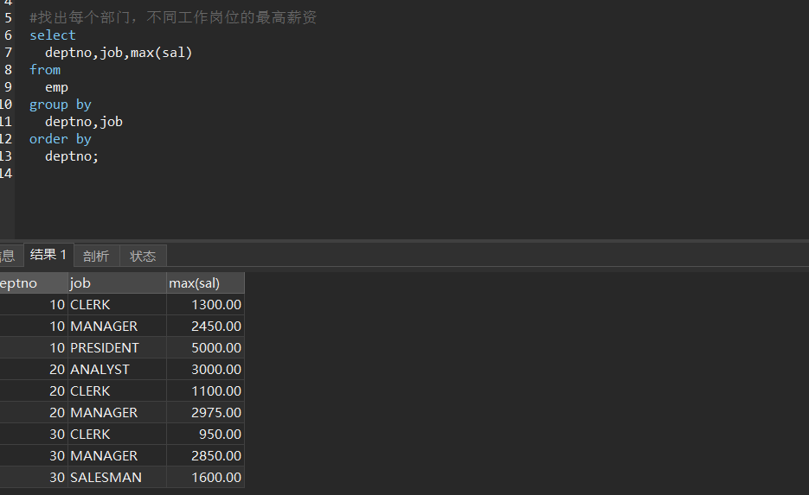This screenshot has width=809, height=495.
Task: Select the ANALYST job cell
Action: [117, 370]
